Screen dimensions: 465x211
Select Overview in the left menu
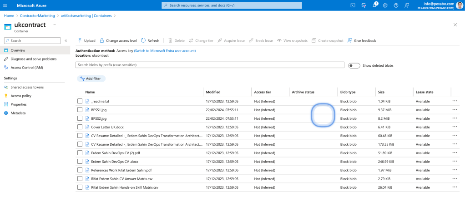click(x=35, y=50)
